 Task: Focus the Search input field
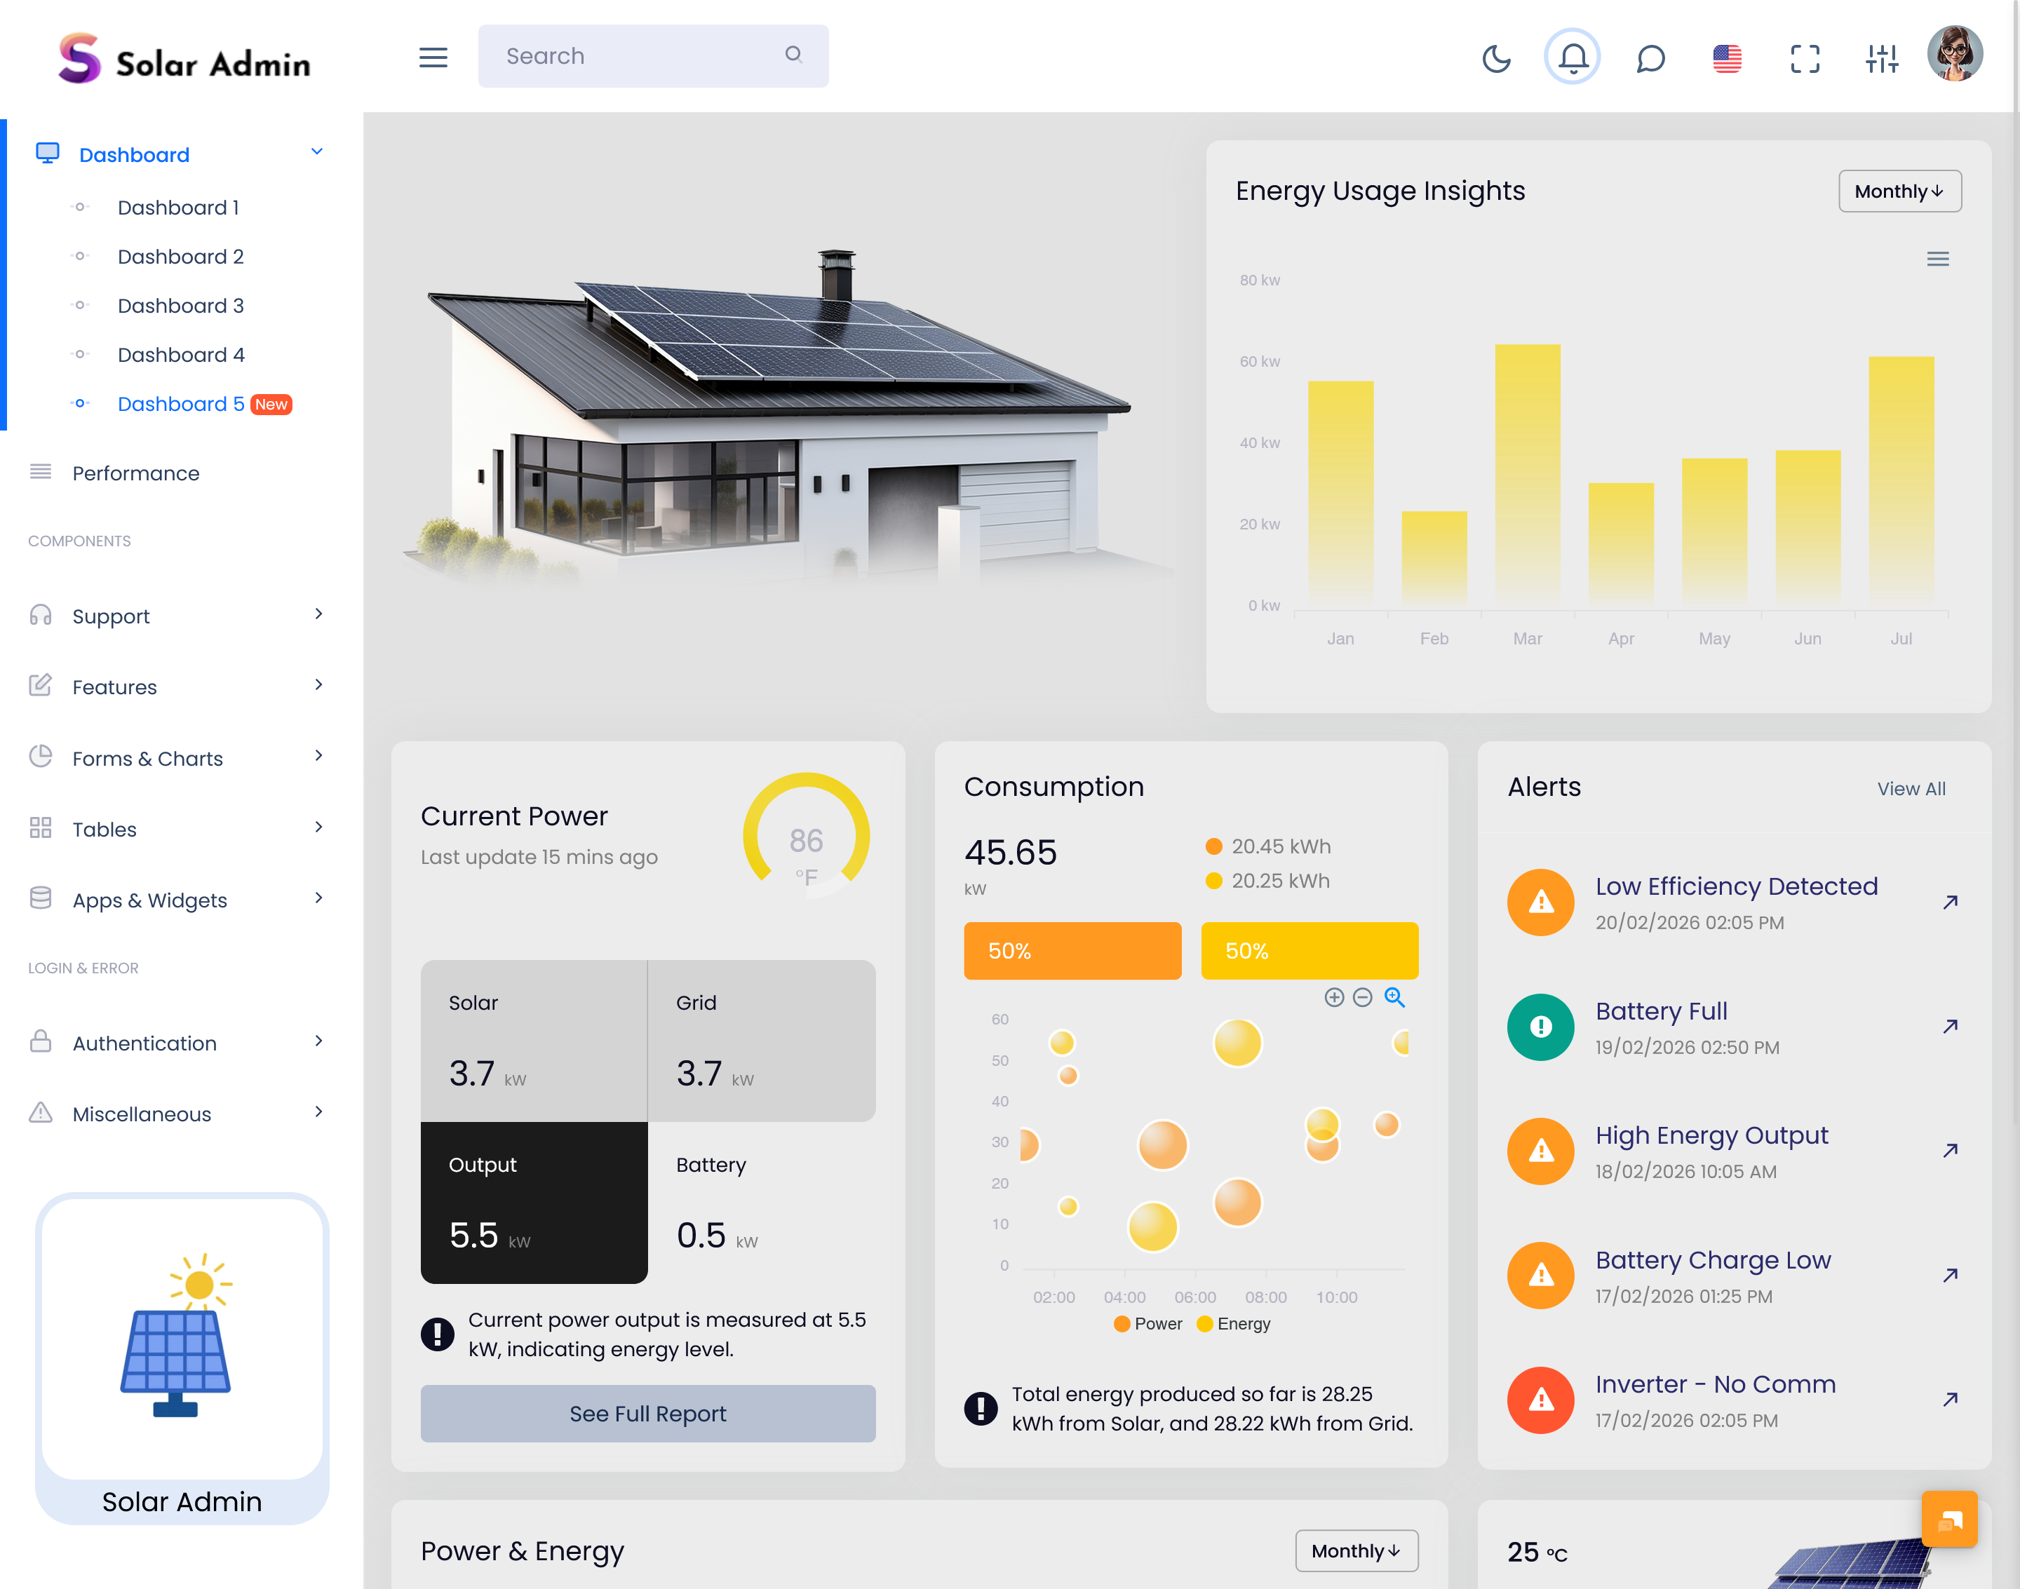[653, 56]
